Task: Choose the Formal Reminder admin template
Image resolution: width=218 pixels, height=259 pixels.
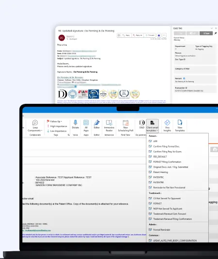Action: [177, 230]
